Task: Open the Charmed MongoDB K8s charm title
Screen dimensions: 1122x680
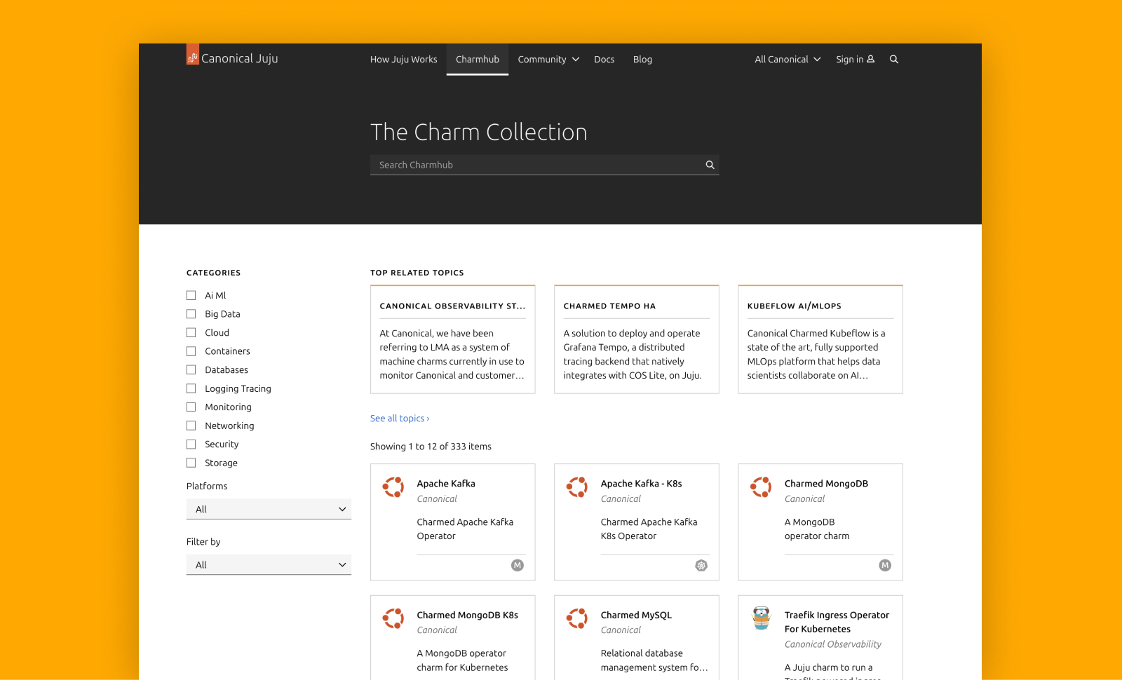Action: (x=467, y=615)
